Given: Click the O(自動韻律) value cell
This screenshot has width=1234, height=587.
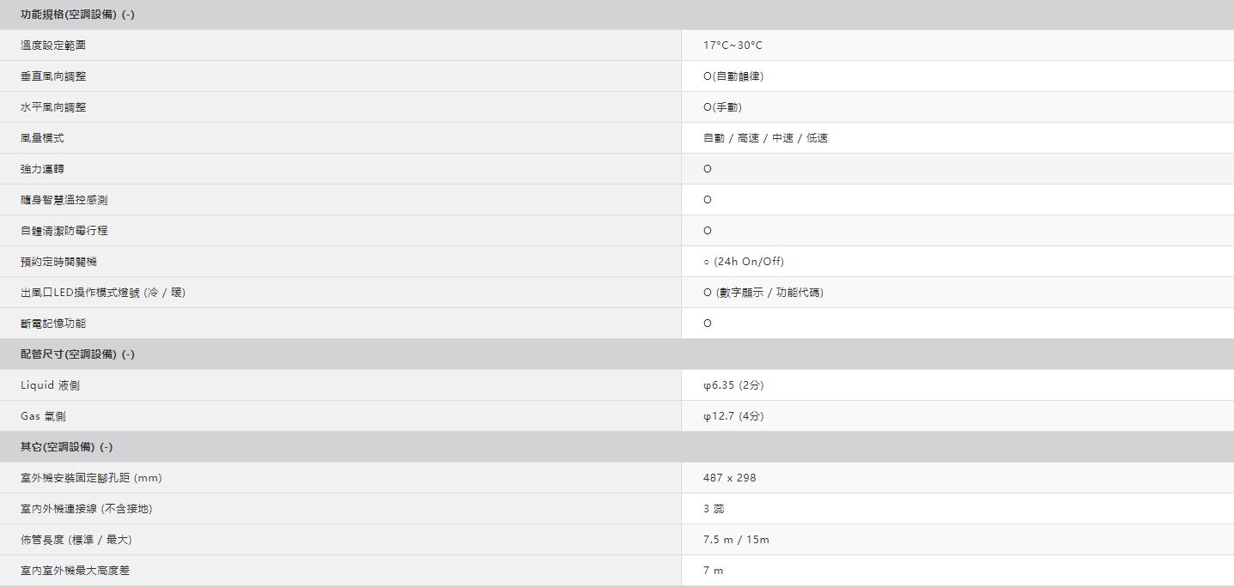Looking at the screenshot, I should click(x=732, y=76).
